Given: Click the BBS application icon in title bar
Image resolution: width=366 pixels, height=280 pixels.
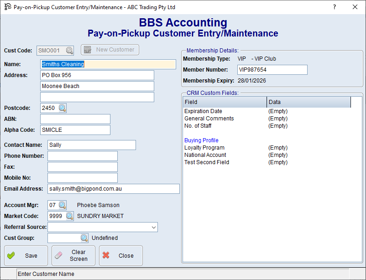Looking at the screenshot, I should pyautogui.click(x=7, y=7).
